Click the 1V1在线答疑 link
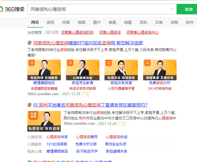This screenshot has width=197, height=162. tap(57, 144)
